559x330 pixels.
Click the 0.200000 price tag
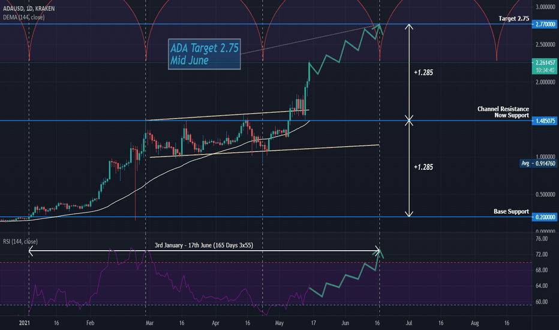pos(545,217)
